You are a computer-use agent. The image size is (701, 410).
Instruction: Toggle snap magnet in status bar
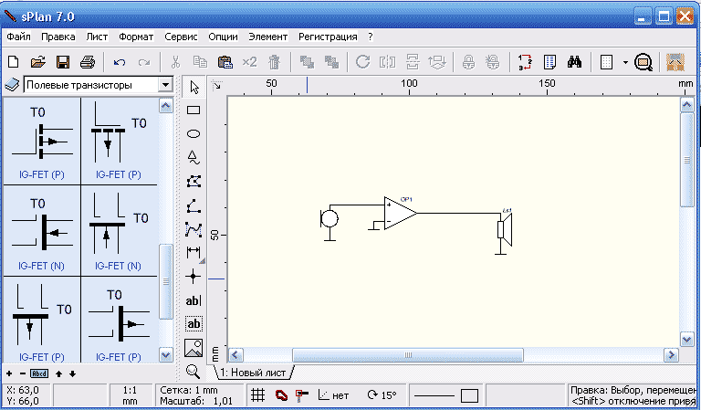[281, 395]
